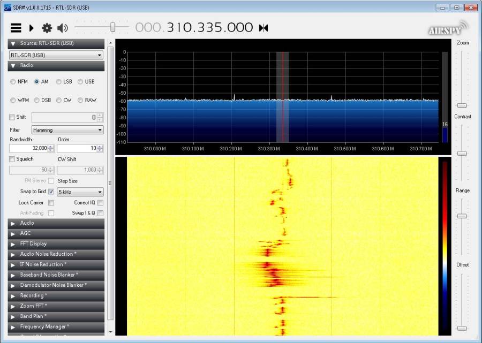Expand the FFT Display panel
Image resolution: width=482 pixels, height=343 pixels.
[56, 243]
